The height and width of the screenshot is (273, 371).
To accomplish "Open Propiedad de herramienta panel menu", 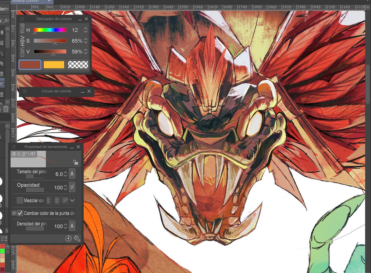I will coord(14,147).
